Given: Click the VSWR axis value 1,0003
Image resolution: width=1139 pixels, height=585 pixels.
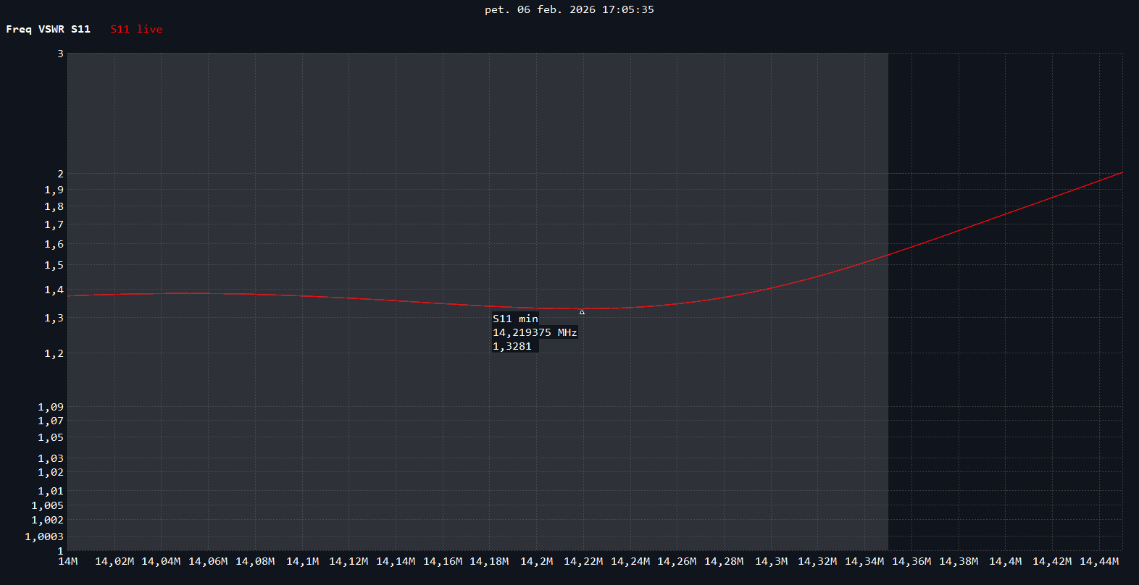Looking at the screenshot, I should (44, 536).
